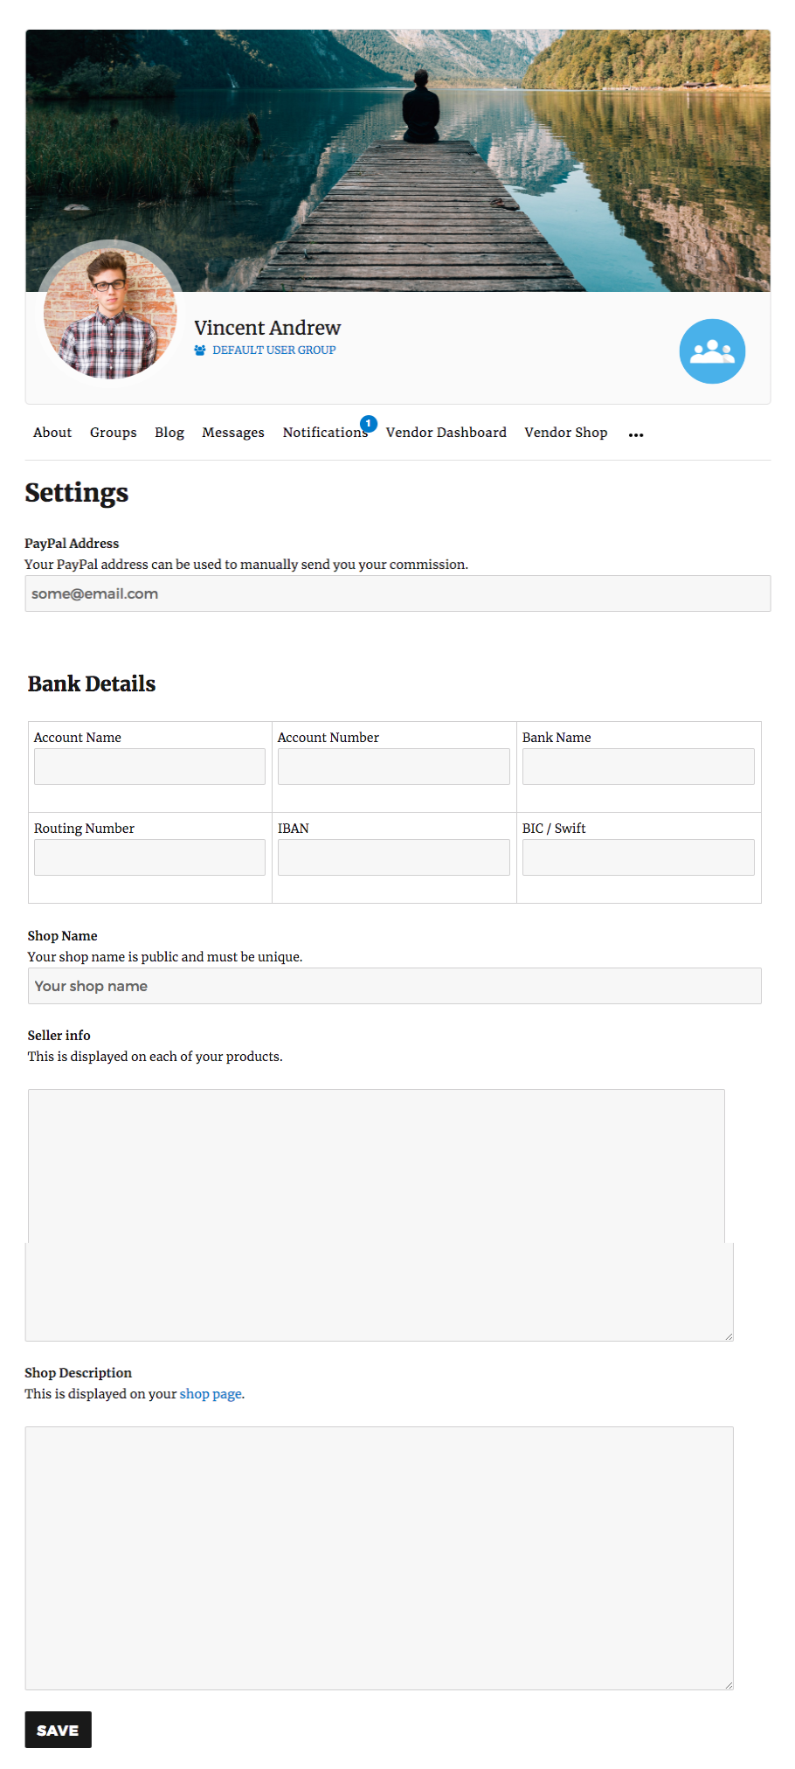
Task: Grab the Shop Description resize handle
Action: [x=729, y=1684]
